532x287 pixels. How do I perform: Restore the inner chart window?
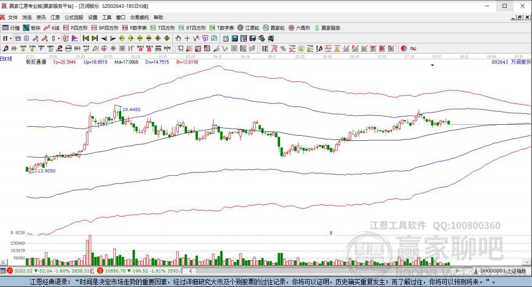520,17
